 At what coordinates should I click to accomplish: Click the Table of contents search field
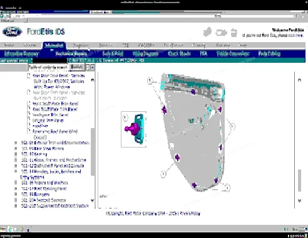[48, 67]
